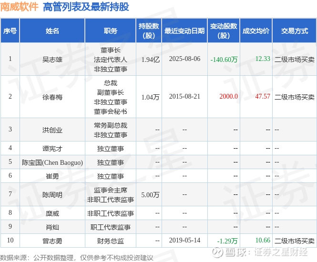Screen dimensions: 317x262
Task: Select the name 陈宝国(Chen Baoguo)
Action: pyautogui.click(x=52, y=162)
